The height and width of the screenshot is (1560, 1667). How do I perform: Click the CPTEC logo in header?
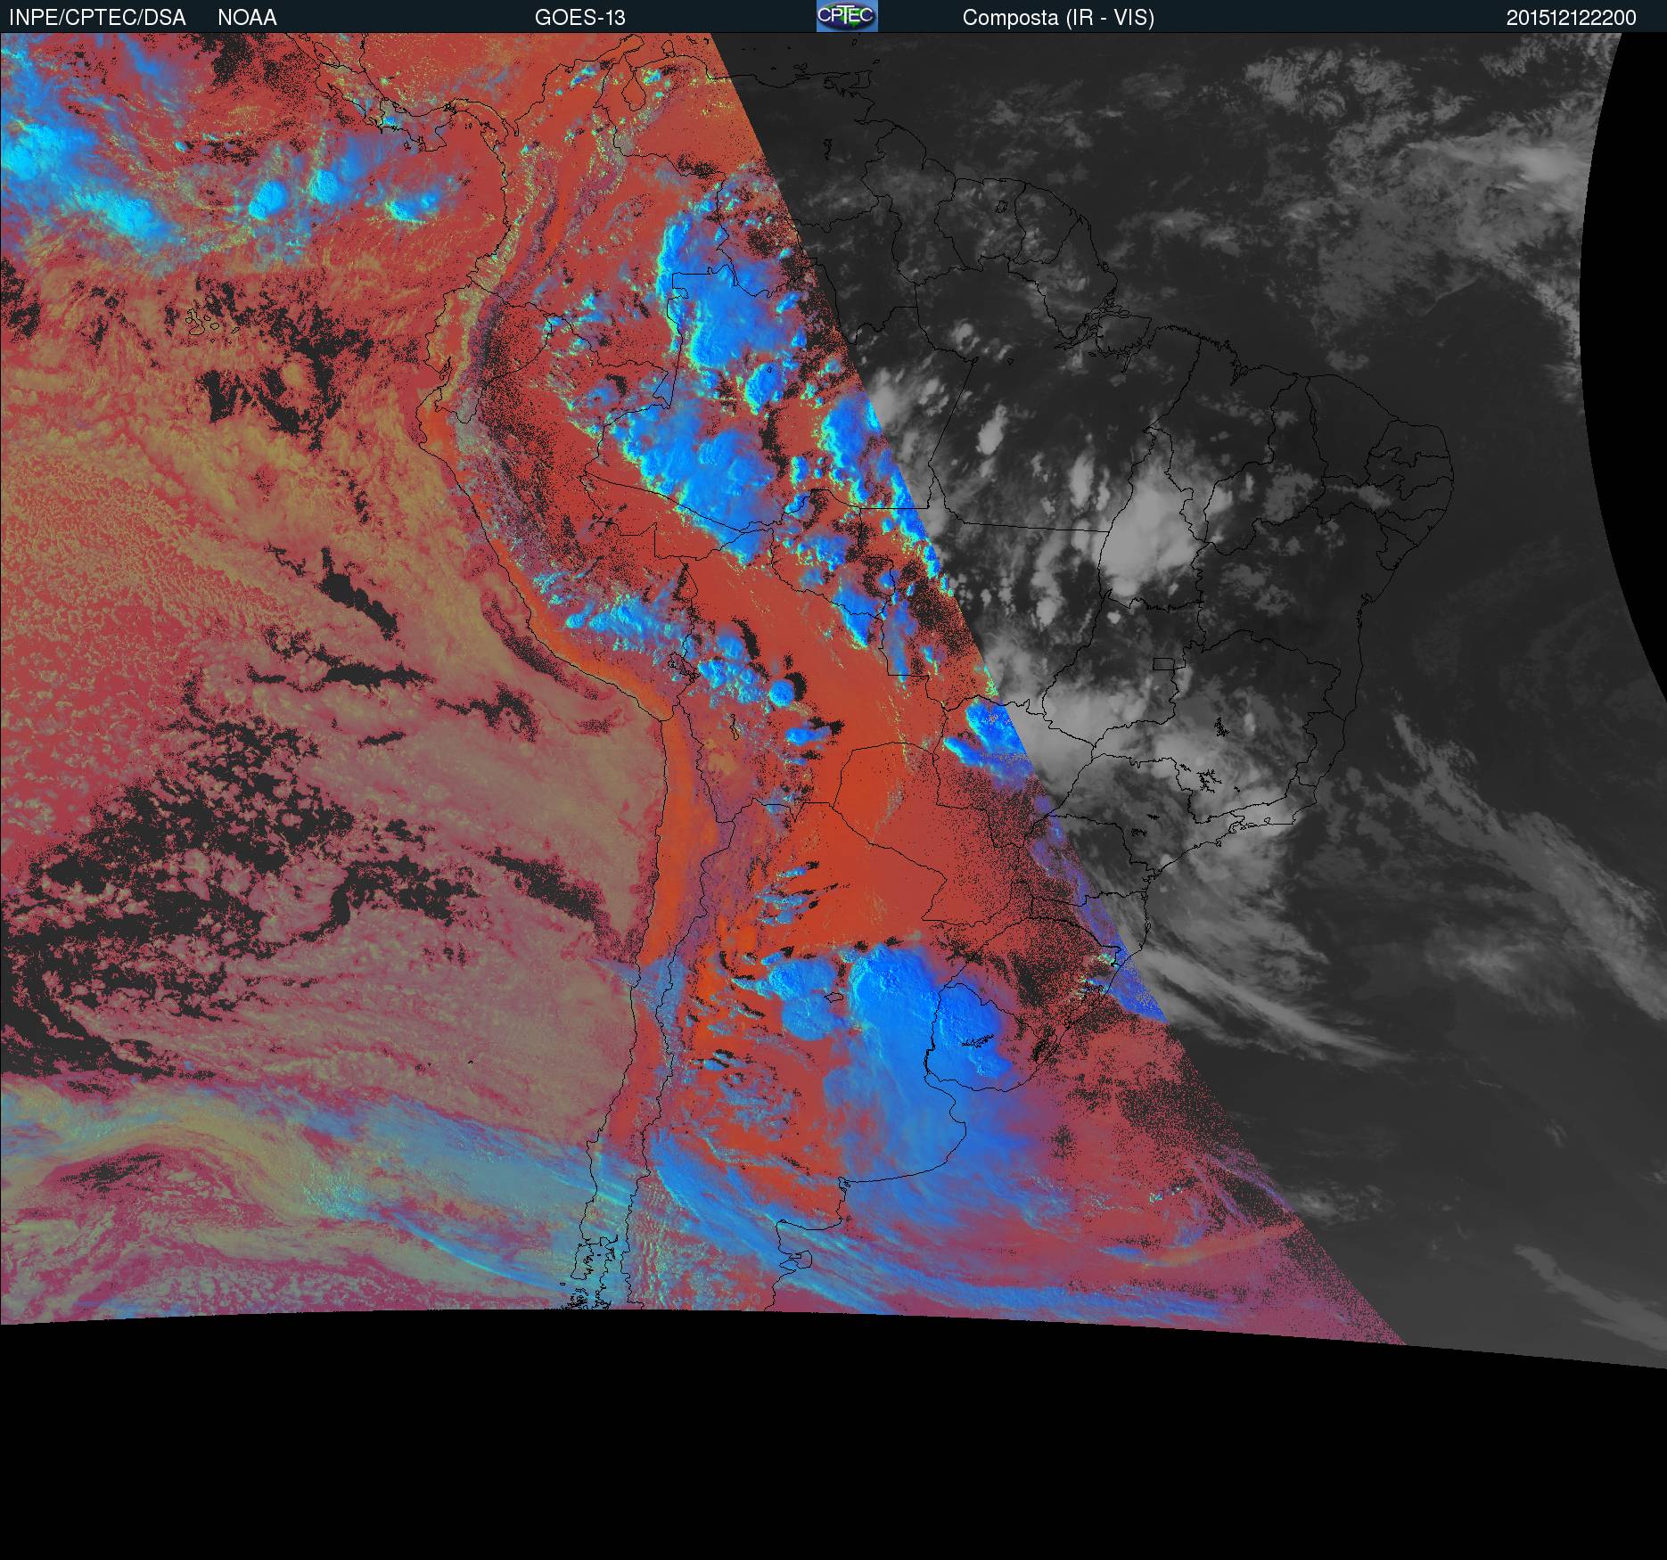[847, 16]
